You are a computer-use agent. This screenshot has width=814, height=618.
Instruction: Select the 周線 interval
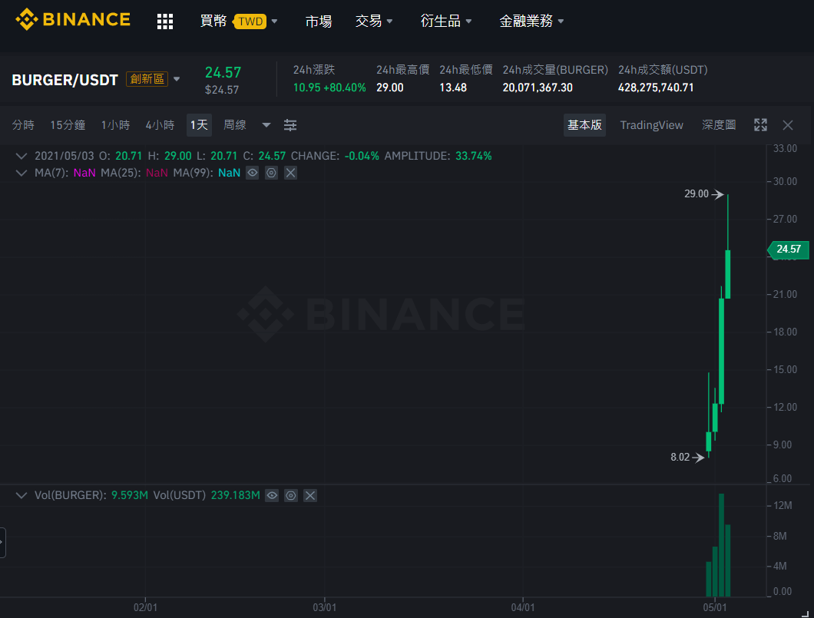point(235,125)
